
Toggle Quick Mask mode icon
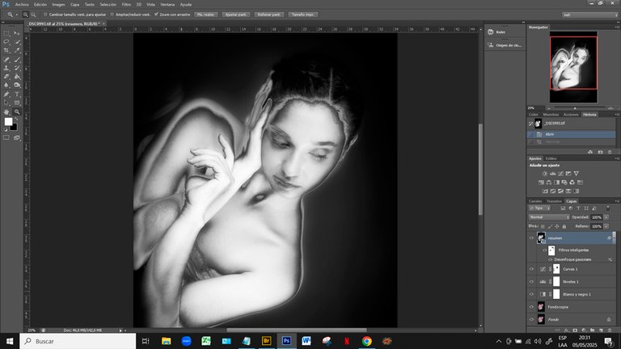tap(6, 137)
